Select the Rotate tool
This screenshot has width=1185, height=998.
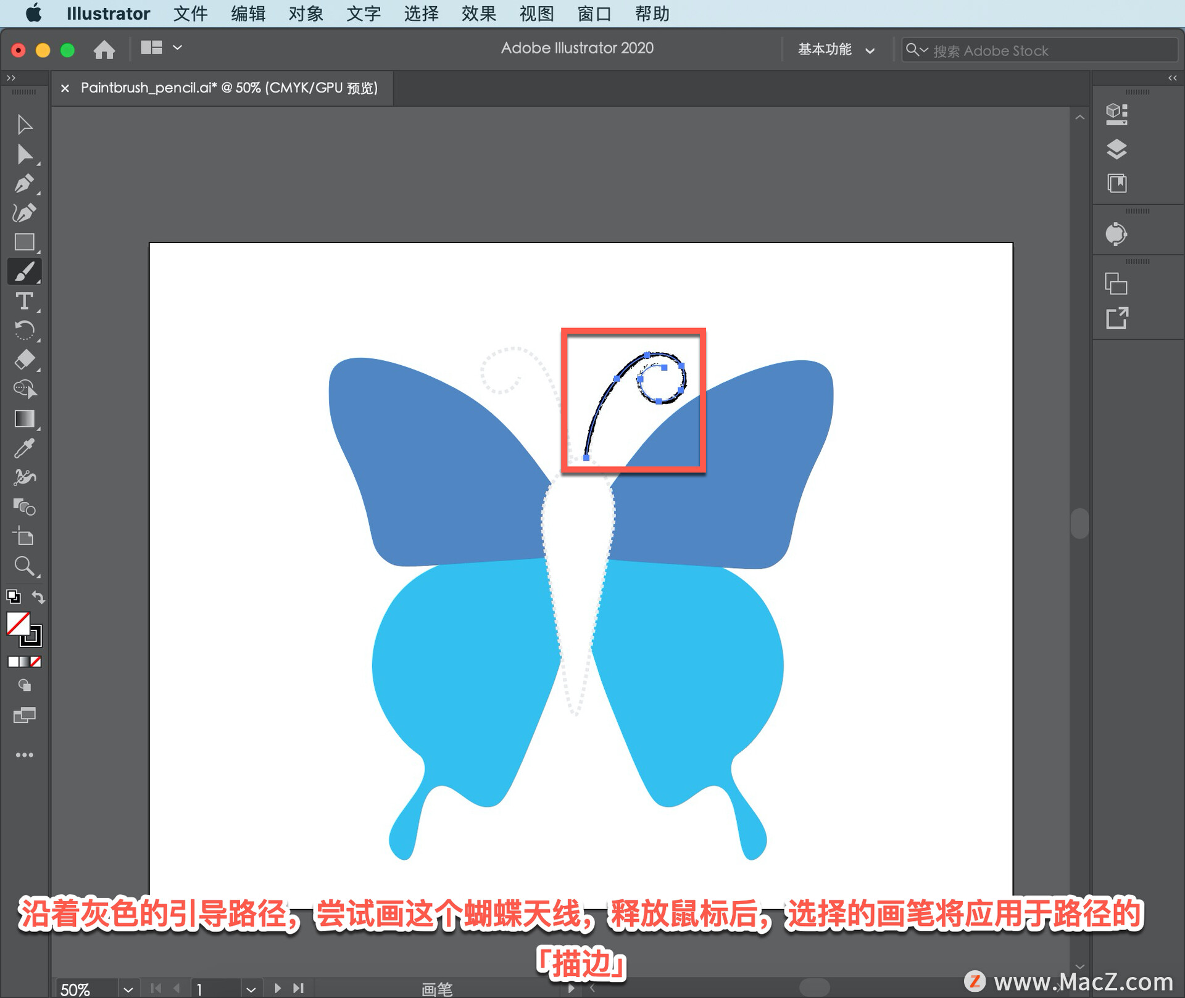point(25,331)
